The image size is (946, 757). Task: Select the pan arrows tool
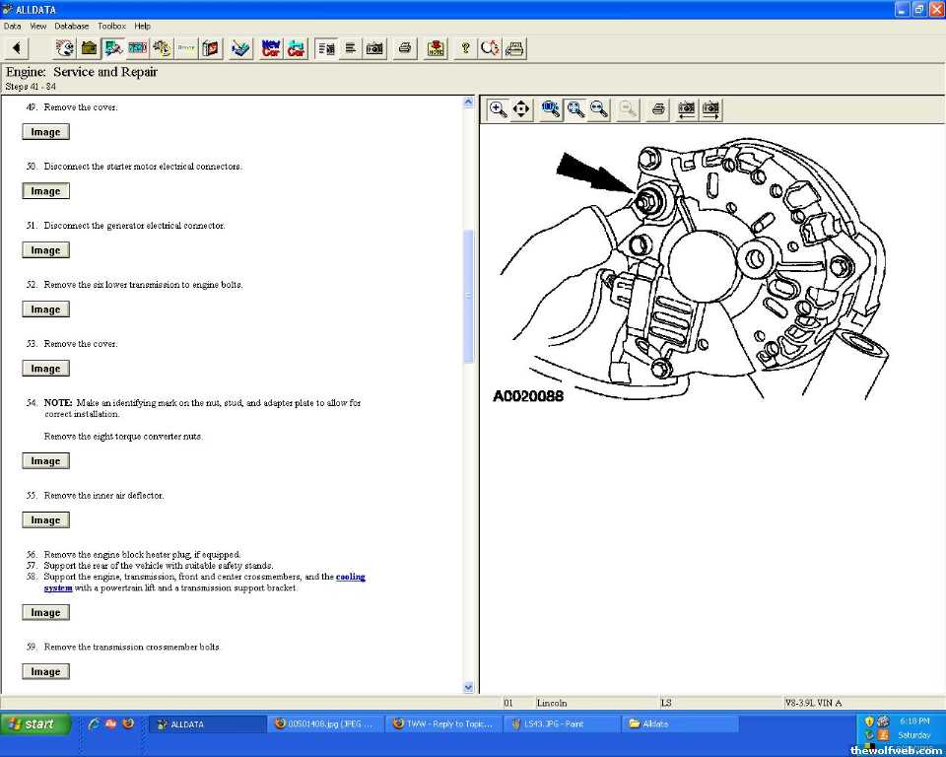(x=522, y=109)
